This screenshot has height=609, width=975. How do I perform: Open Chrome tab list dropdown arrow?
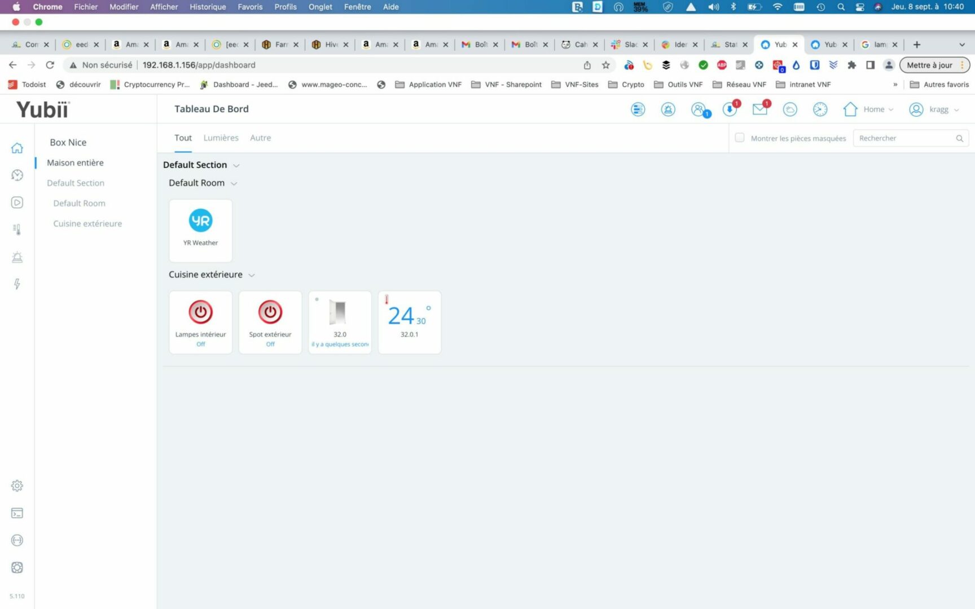(x=961, y=45)
